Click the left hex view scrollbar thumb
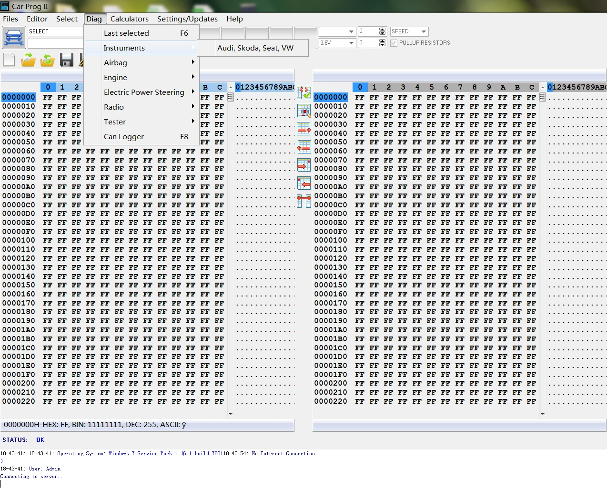 point(231,97)
